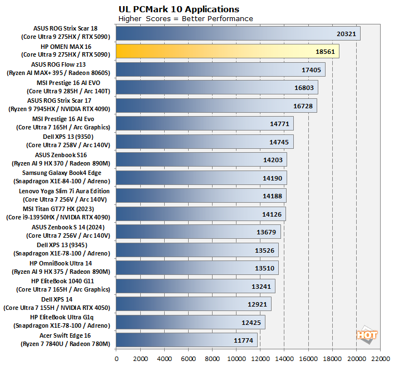Viewport: 394px width, 371px height.
Task: Select the HP EliteBook 1040 G11 label
Action: 63,285
